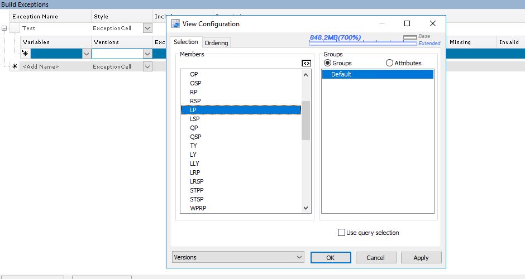525x279 pixels.
Task: Select member OSP in list
Action: (195, 83)
